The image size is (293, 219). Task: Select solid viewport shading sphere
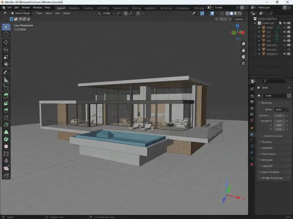tap(231, 14)
